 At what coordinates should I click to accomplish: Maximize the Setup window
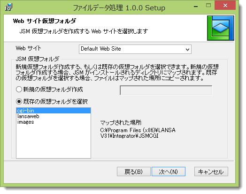click(x=208, y=6)
